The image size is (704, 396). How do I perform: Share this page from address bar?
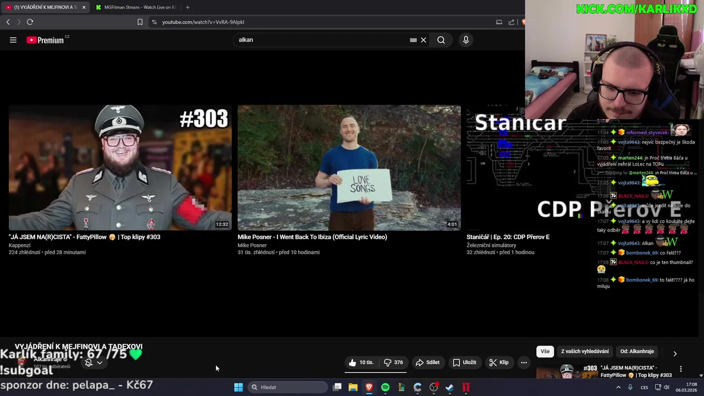512,22
